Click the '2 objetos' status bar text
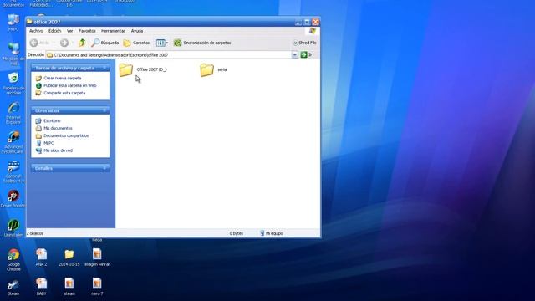Screen dimensions: 535x301 pyautogui.click(x=35, y=233)
